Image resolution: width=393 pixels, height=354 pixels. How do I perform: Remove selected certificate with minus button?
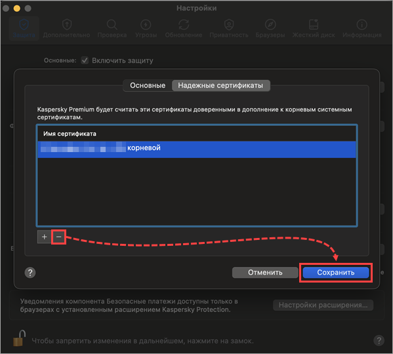(x=58, y=237)
